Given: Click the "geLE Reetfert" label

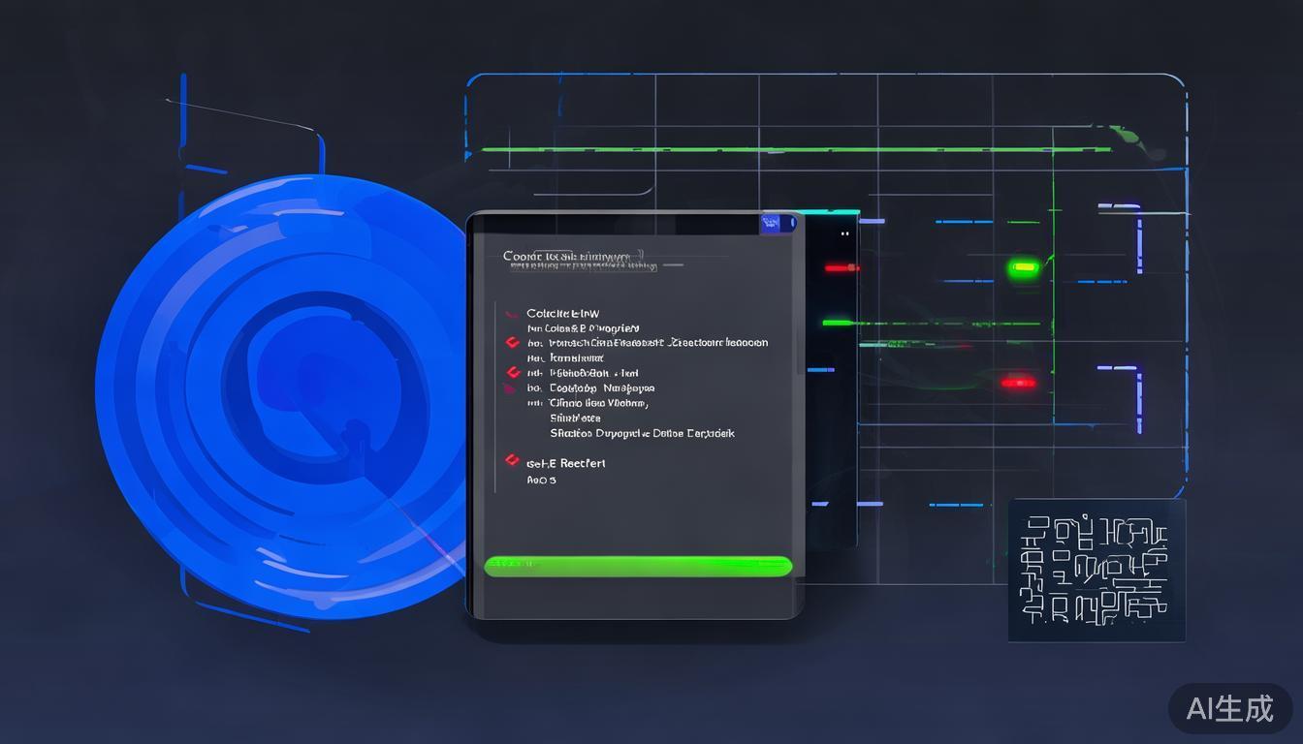Looking at the screenshot, I should pos(565,463).
